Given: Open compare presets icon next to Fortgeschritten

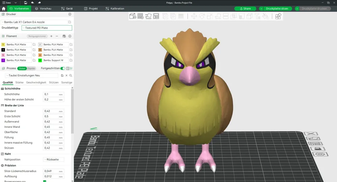Looking at the screenshot, I should point(71,69).
